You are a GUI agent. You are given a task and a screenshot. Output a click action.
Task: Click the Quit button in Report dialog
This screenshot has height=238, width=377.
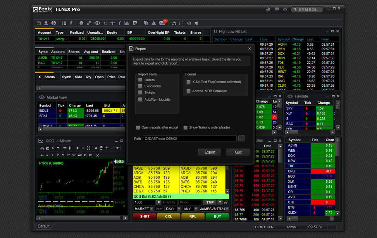coord(238,152)
